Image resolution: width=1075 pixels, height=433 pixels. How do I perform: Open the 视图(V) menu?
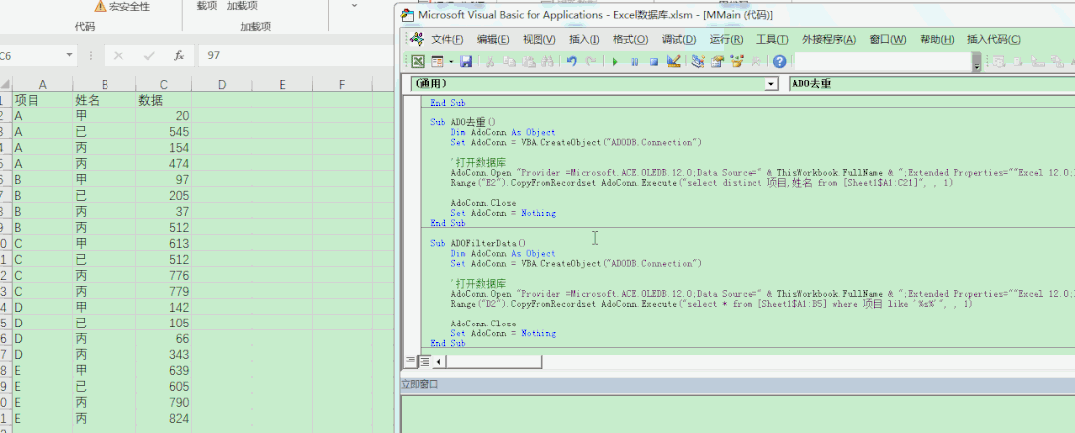[538, 39]
